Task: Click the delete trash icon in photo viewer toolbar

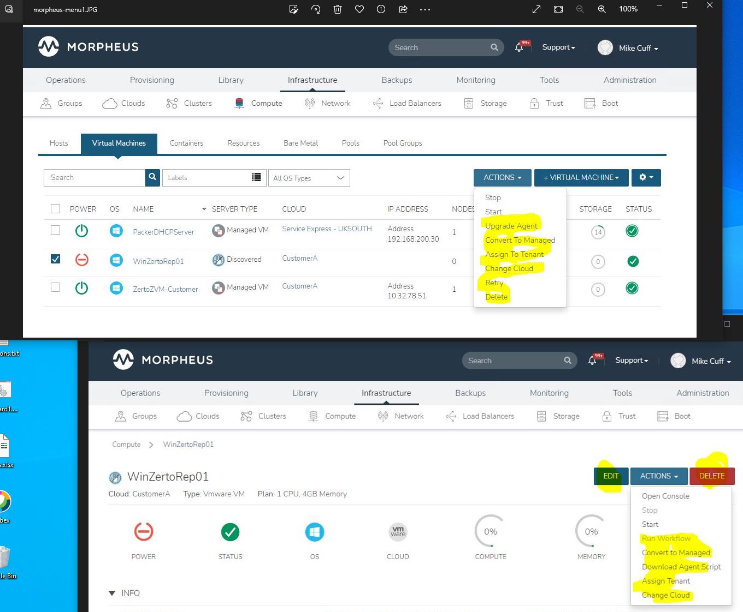Action: click(x=338, y=9)
